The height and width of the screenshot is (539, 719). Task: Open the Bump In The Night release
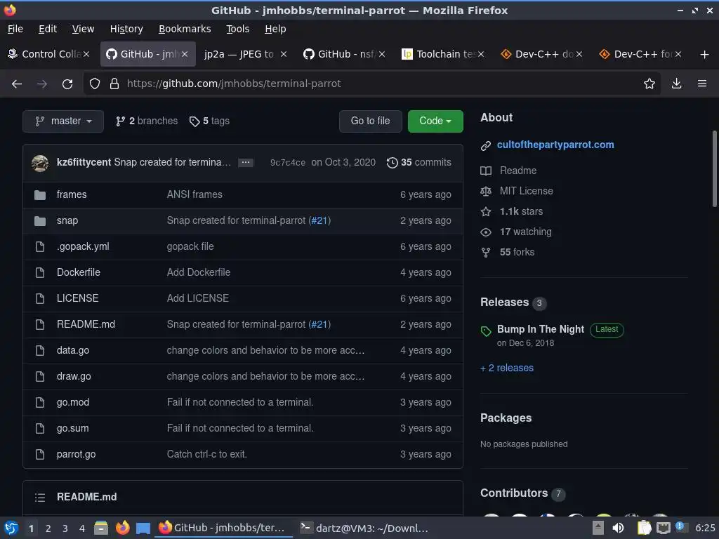coord(541,330)
